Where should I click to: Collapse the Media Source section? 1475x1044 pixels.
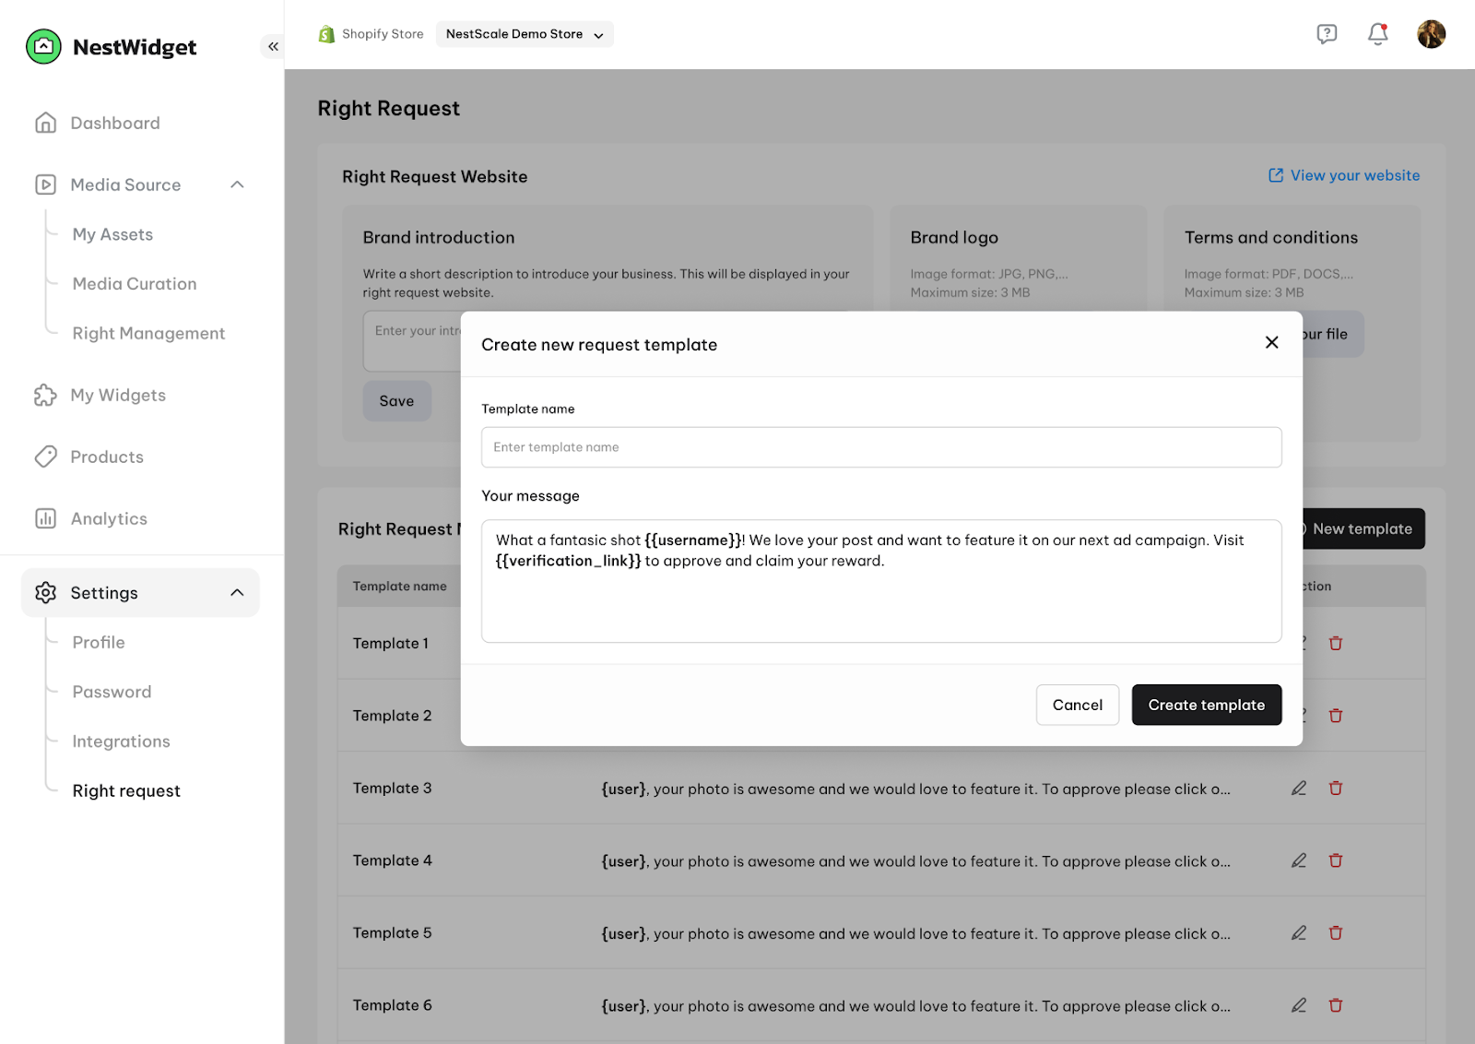pos(237,184)
